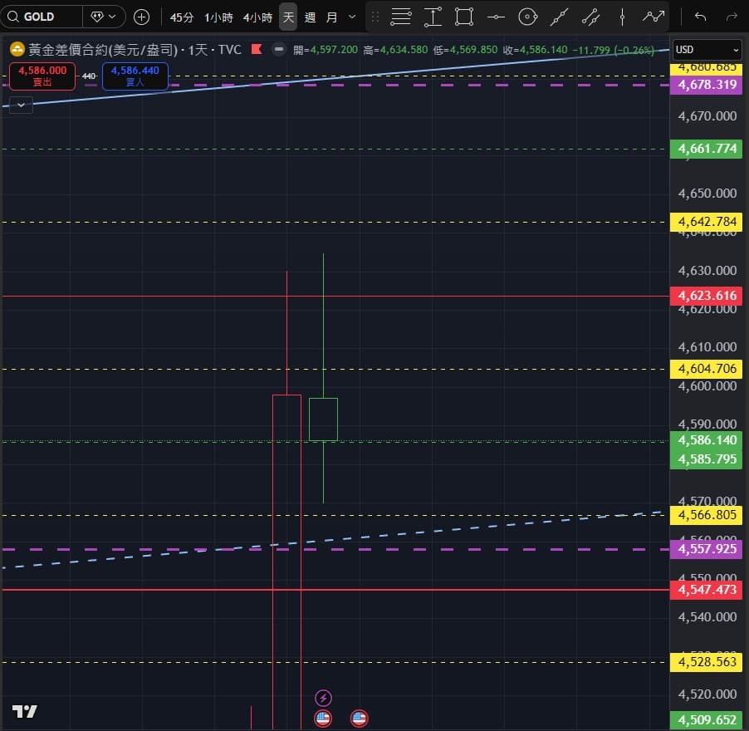
Task: Click the large red candlestick body
Action: (286, 562)
